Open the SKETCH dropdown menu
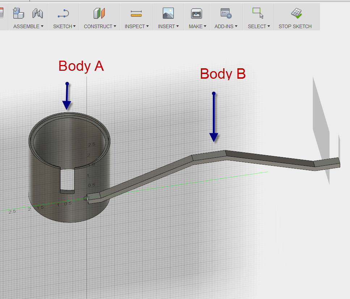This screenshot has height=299, width=350. pyautogui.click(x=64, y=26)
